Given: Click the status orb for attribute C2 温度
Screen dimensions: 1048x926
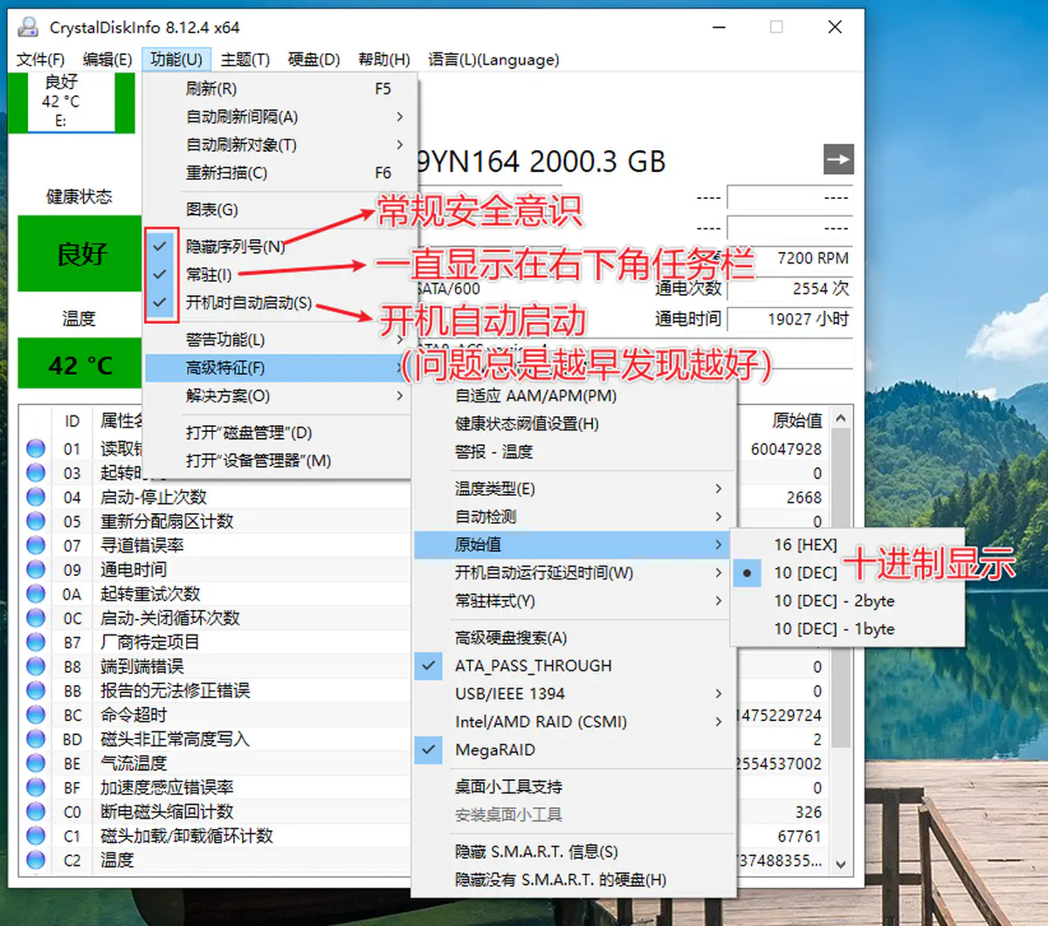Looking at the screenshot, I should point(36,860).
